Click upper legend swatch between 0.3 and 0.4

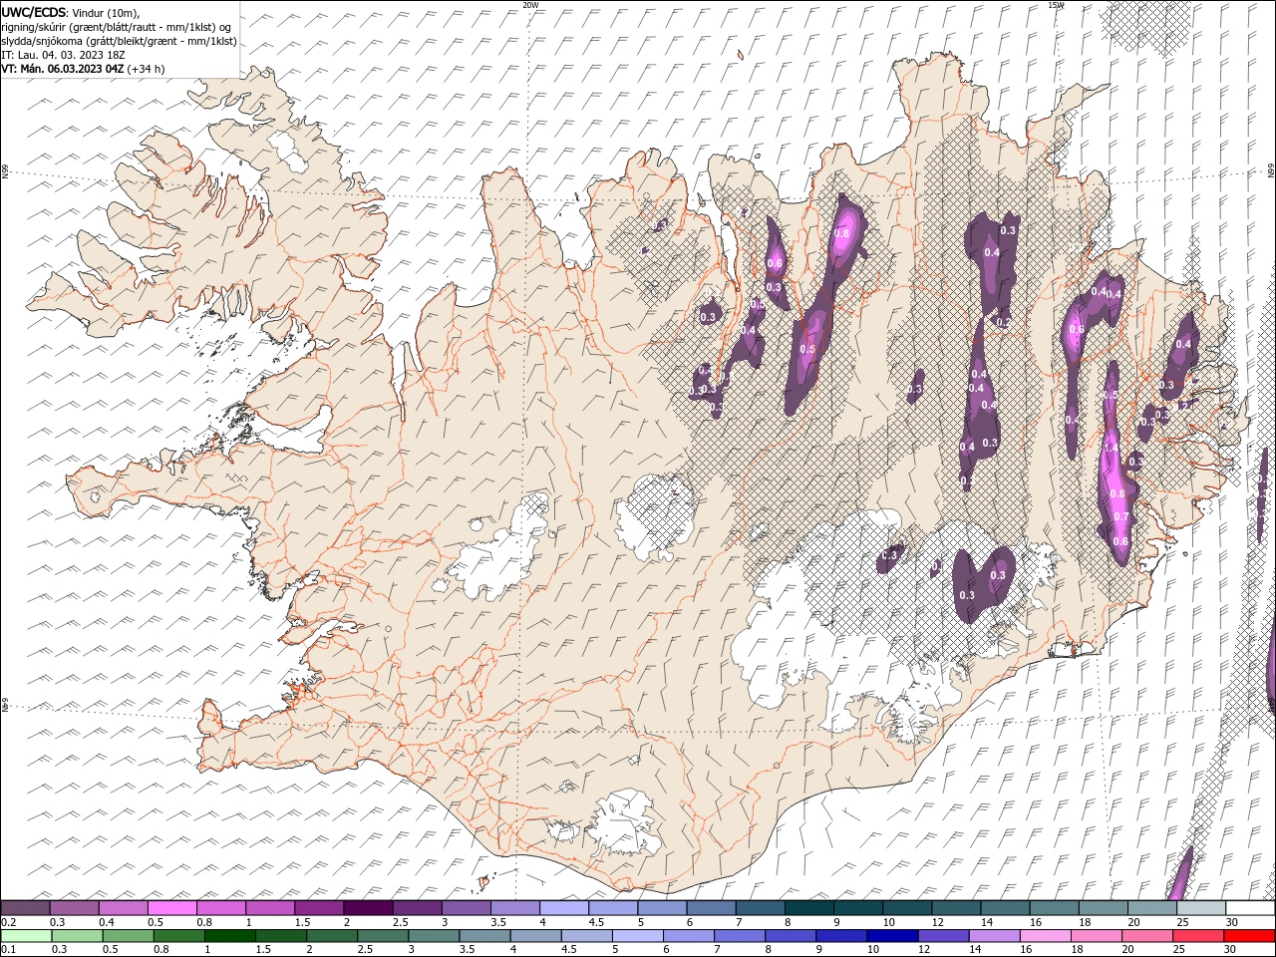coord(75,908)
